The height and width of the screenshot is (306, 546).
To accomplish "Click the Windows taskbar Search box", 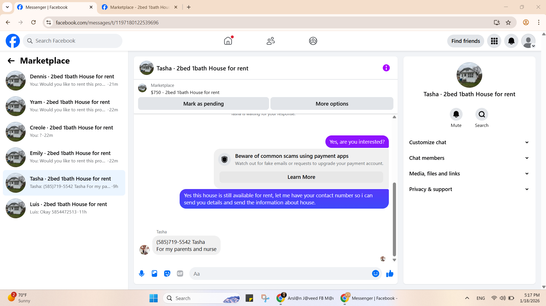I will (x=202, y=298).
